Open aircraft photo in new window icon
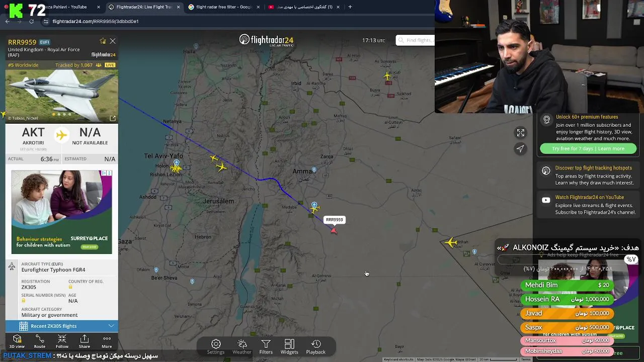This screenshot has height=362, width=644. click(x=113, y=118)
